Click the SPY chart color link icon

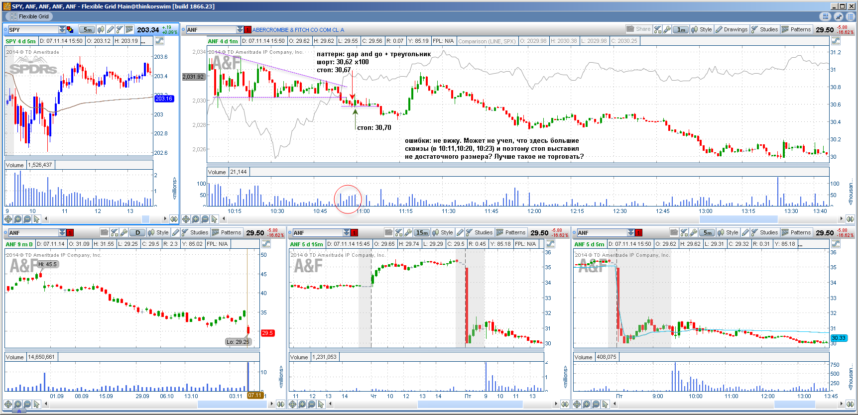pyautogui.click(x=70, y=30)
